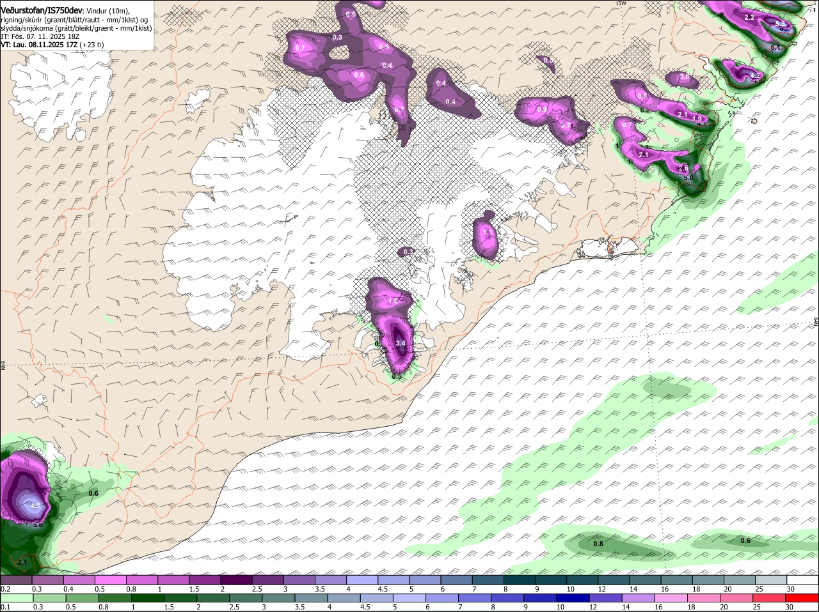Click the 'VT: Lau. 08.11.2025 17Z' valid time
Image resolution: width=819 pixels, height=612 pixels.
pyautogui.click(x=40, y=45)
